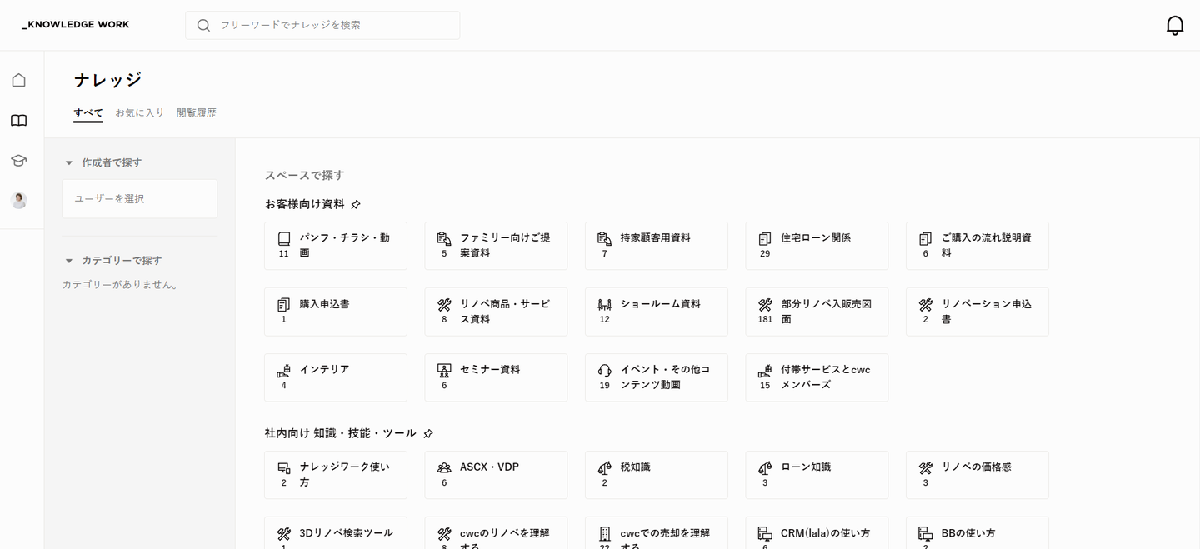Screen dimensions: 1200x549
Task: Collapse the 作成者で探す filter section
Action: [x=69, y=162]
